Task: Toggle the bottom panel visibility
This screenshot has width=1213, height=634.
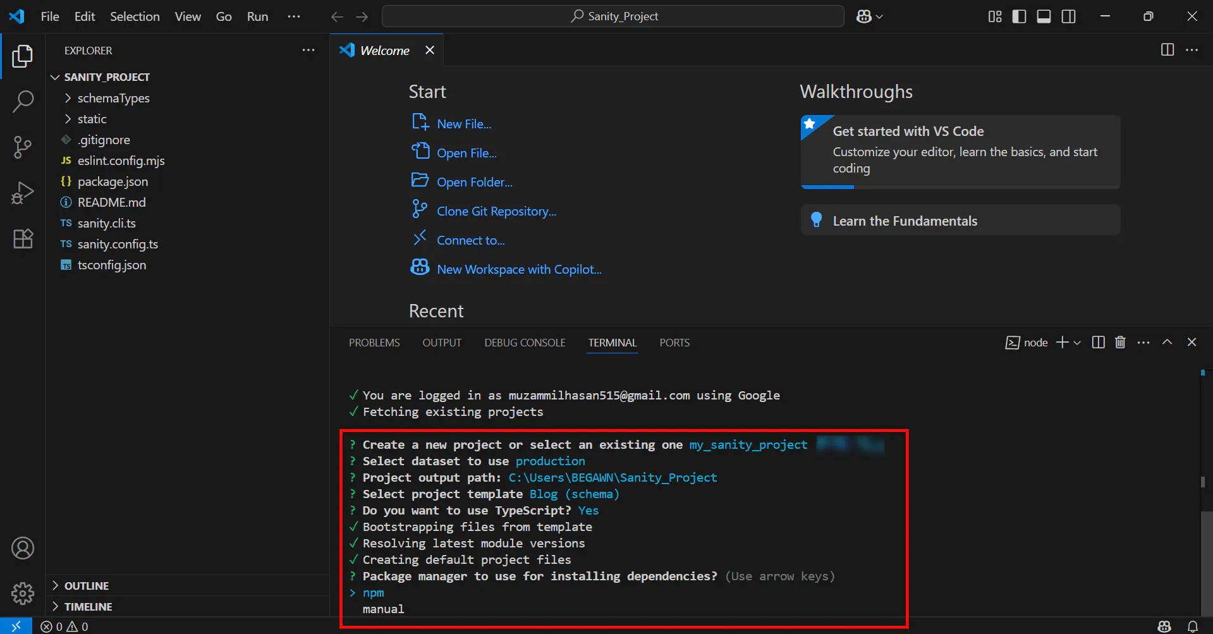Action: (x=1044, y=16)
